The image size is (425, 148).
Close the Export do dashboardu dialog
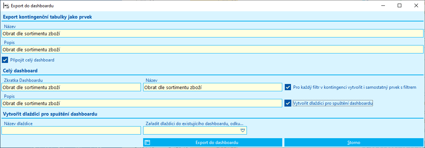(x=416, y=5)
